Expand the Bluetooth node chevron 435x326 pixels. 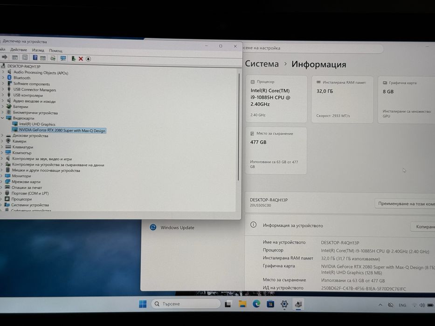(x=3, y=78)
